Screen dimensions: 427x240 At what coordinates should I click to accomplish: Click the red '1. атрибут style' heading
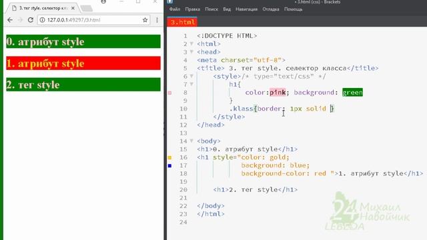pyautogui.click(x=83, y=63)
